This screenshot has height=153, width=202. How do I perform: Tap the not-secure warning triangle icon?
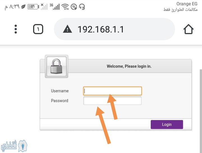coord(68,29)
